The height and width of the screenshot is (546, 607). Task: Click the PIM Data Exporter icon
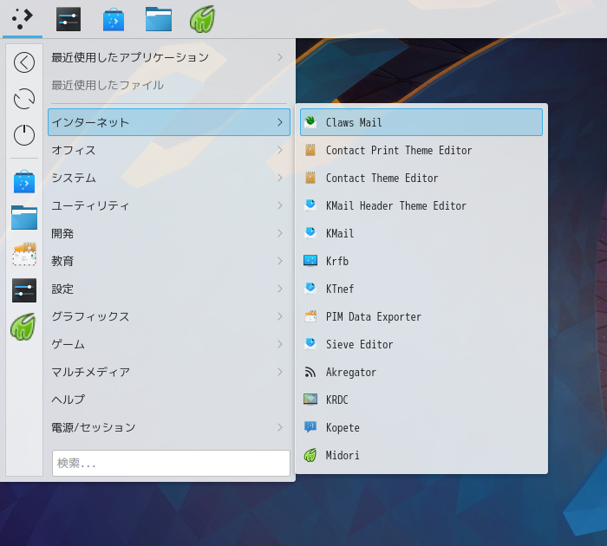(310, 316)
